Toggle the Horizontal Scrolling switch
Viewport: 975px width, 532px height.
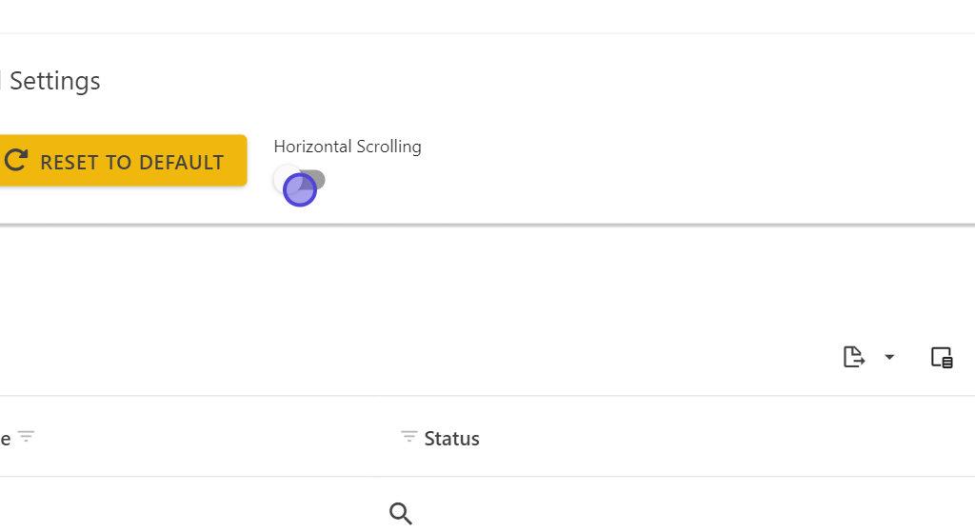[x=300, y=181]
